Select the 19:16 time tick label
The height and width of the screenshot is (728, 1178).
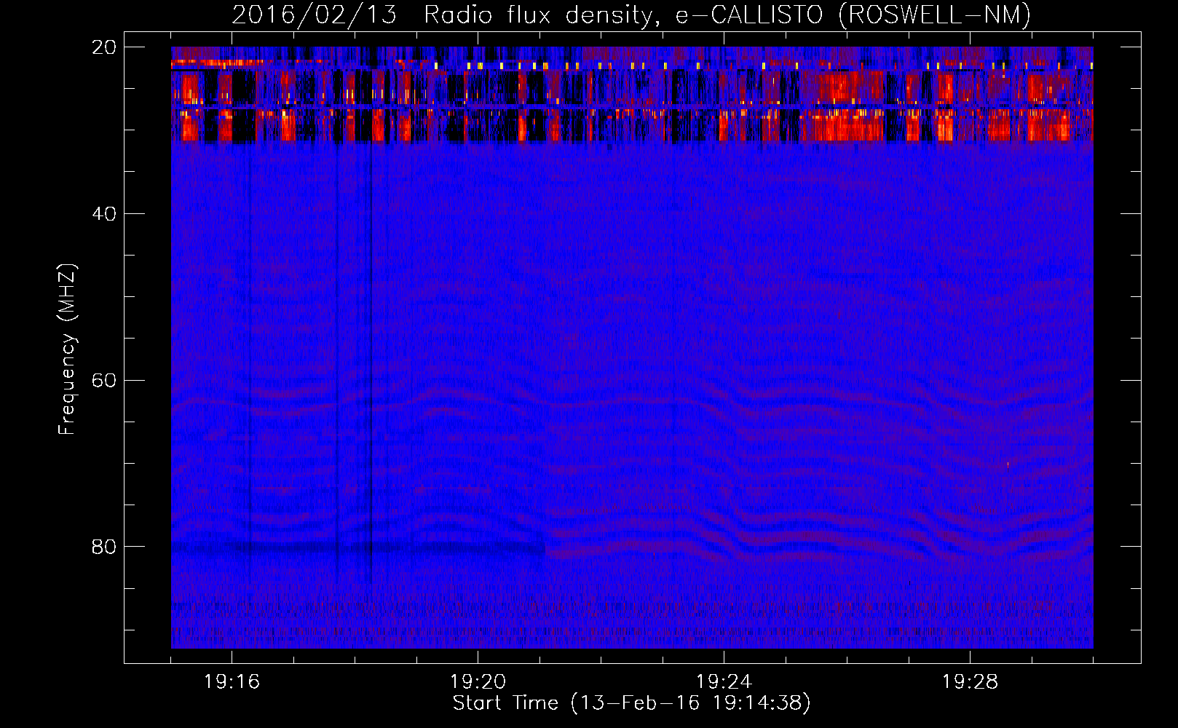point(232,682)
